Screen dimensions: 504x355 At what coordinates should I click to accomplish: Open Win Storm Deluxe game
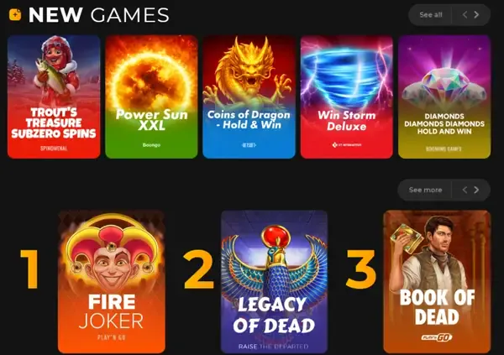pos(346,97)
